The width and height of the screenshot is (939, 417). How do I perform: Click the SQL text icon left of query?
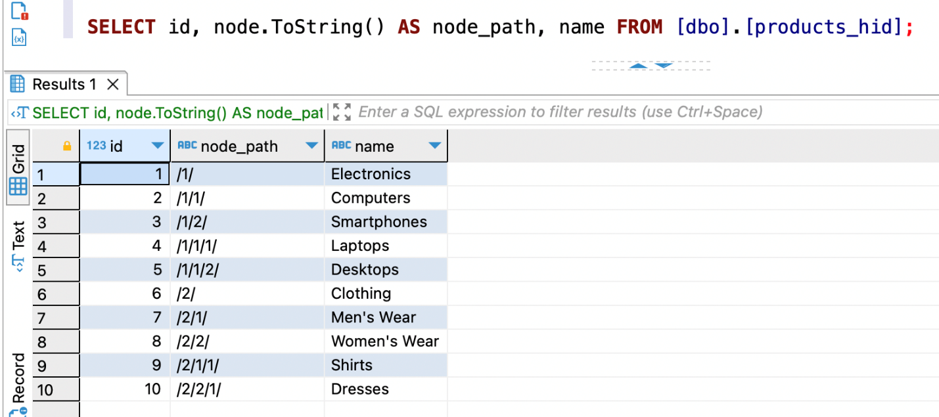[21, 113]
